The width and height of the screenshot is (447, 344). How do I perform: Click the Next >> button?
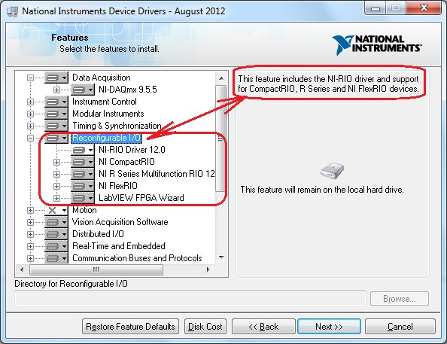coord(329,327)
